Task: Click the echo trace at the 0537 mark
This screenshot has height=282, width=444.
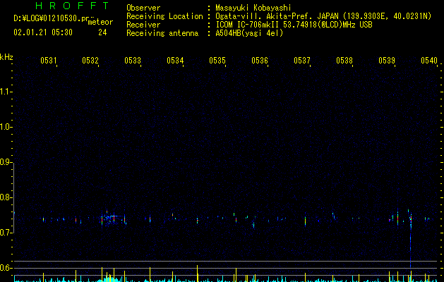Action: point(305,221)
